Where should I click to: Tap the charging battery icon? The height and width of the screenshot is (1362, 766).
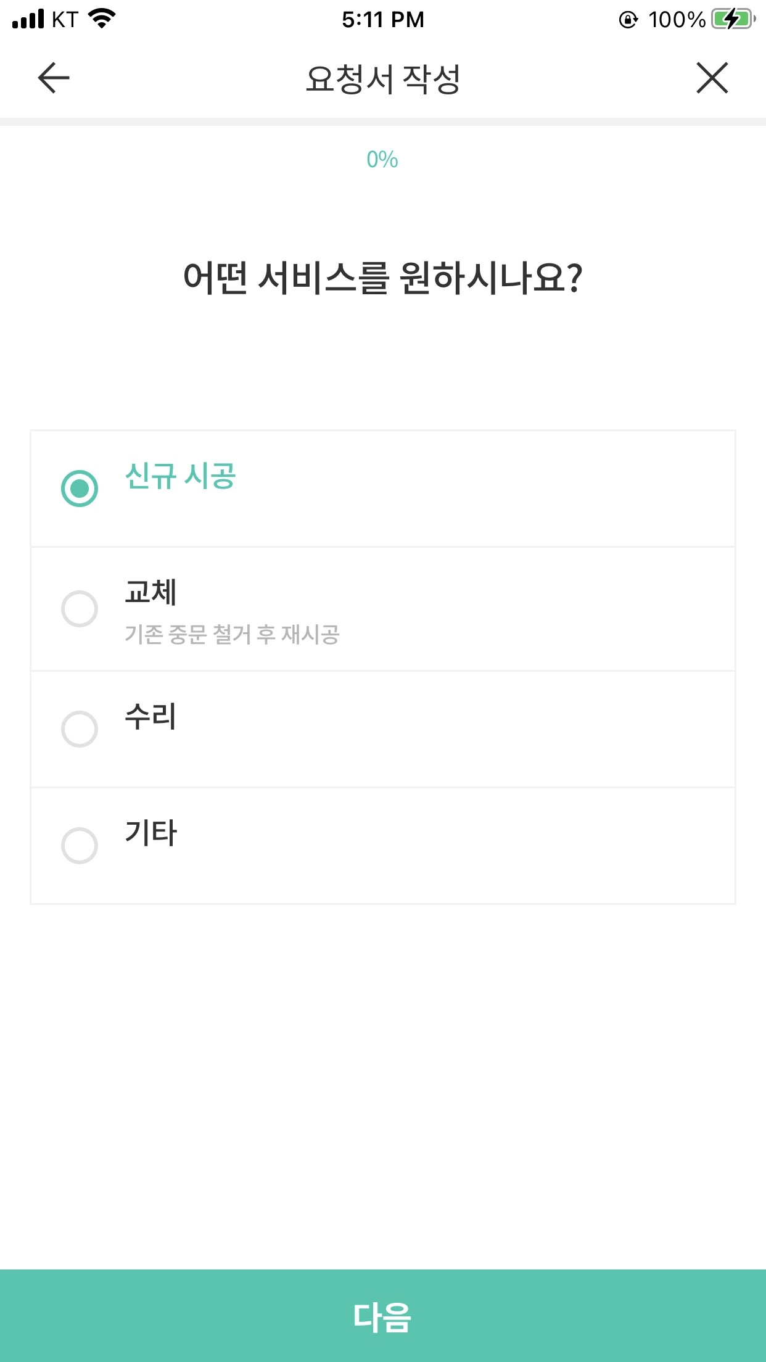(x=733, y=19)
